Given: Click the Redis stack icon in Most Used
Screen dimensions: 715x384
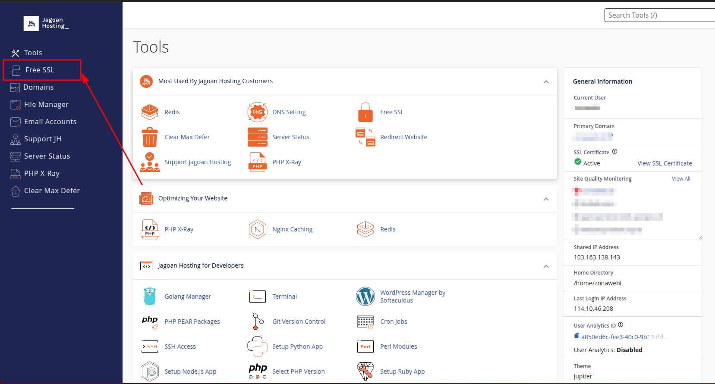Looking at the screenshot, I should [150, 112].
